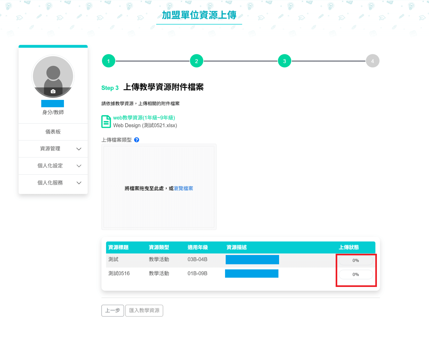Click the 加盟單位資源上傳 page title
Screen dimensions: 429x338
click(x=199, y=15)
